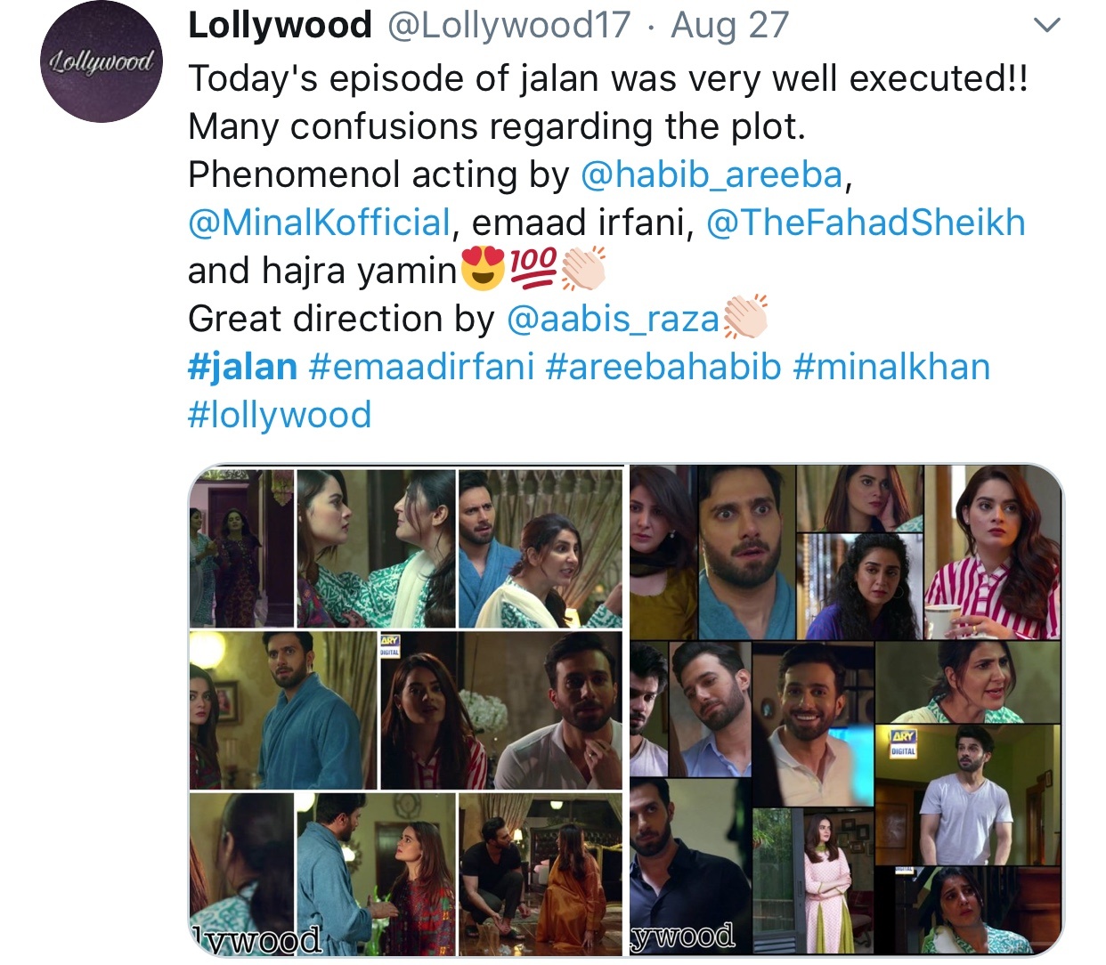Open the @Lollywood17 handle
This screenshot has height=965, width=1106.
[x=508, y=25]
